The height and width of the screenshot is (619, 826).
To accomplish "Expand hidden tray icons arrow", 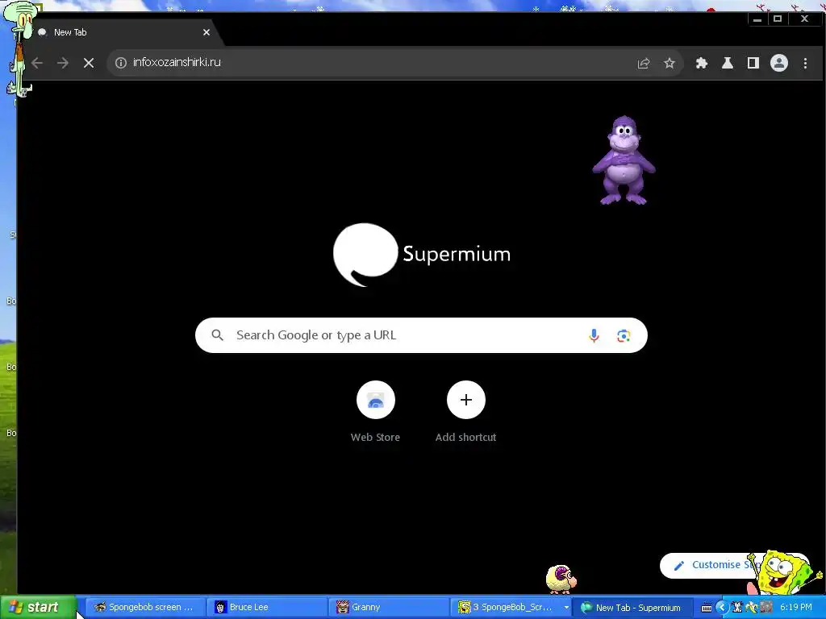I will (722, 608).
